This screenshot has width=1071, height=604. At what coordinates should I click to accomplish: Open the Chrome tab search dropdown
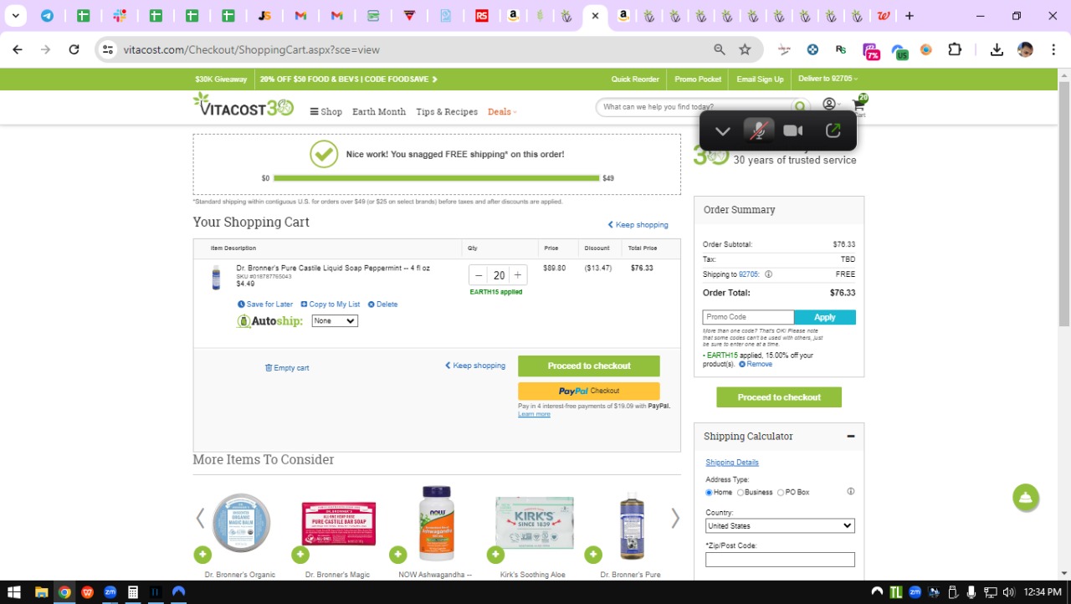click(15, 16)
